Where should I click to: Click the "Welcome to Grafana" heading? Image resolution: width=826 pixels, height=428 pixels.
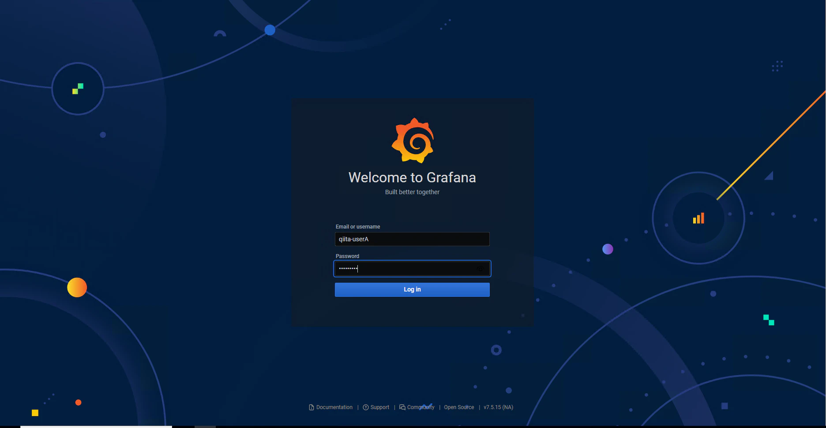click(x=412, y=177)
